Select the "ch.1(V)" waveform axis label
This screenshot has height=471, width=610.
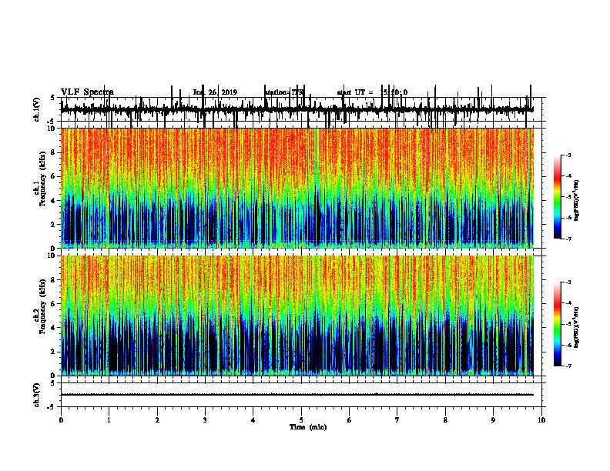pyautogui.click(x=36, y=109)
